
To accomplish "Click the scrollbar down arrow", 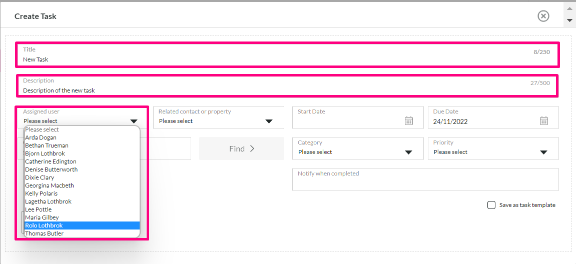I will [x=569, y=20].
